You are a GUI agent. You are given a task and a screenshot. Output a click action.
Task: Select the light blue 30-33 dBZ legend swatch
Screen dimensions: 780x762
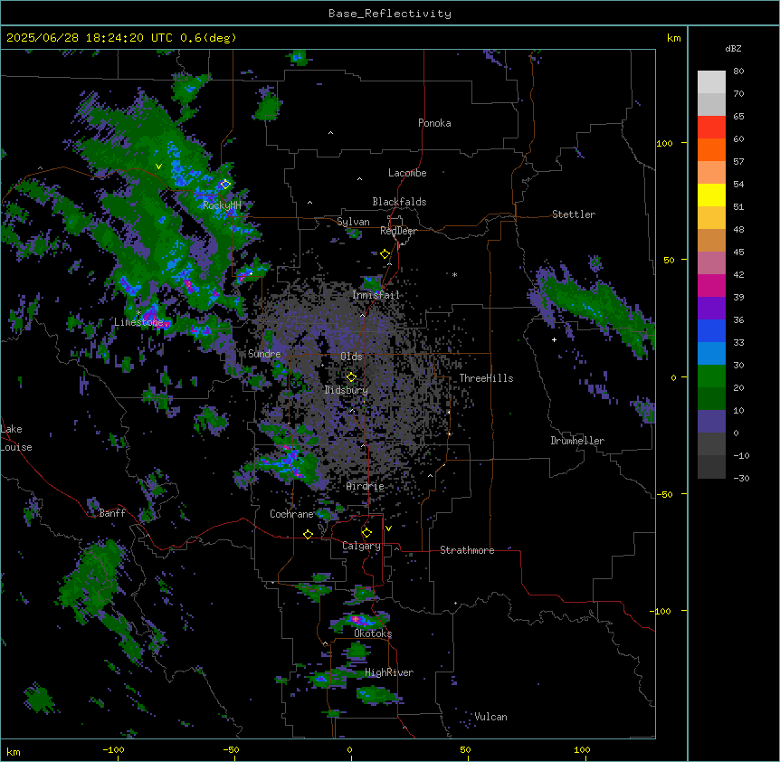pyautogui.click(x=711, y=354)
